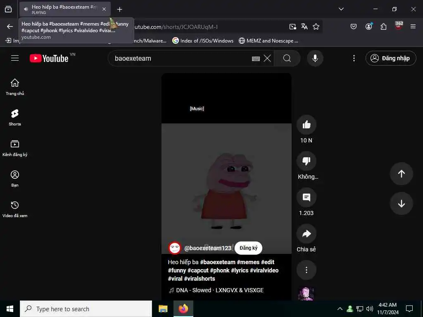423x317 pixels.
Task: Open the Windows Start menu
Action: [x=10, y=309]
